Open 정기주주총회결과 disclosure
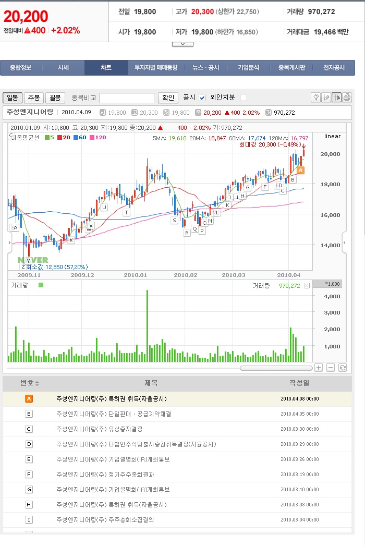 pyautogui.click(x=105, y=474)
